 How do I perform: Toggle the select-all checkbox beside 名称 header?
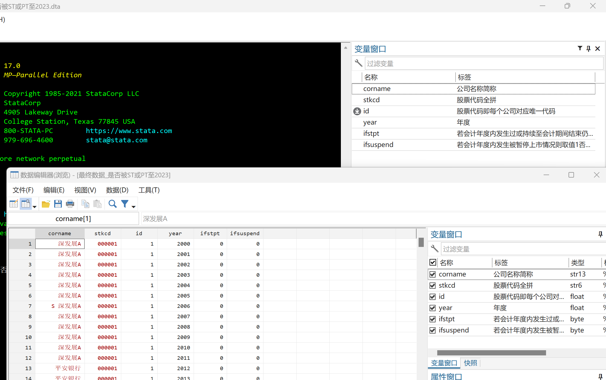click(433, 263)
